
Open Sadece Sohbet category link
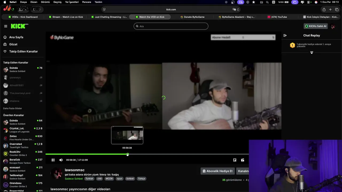tap(74, 179)
